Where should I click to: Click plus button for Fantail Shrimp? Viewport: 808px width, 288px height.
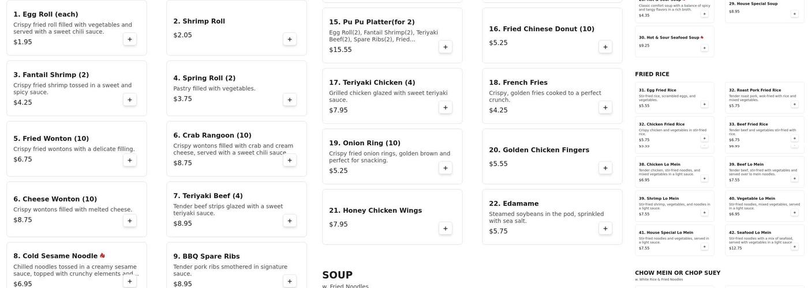tap(130, 100)
